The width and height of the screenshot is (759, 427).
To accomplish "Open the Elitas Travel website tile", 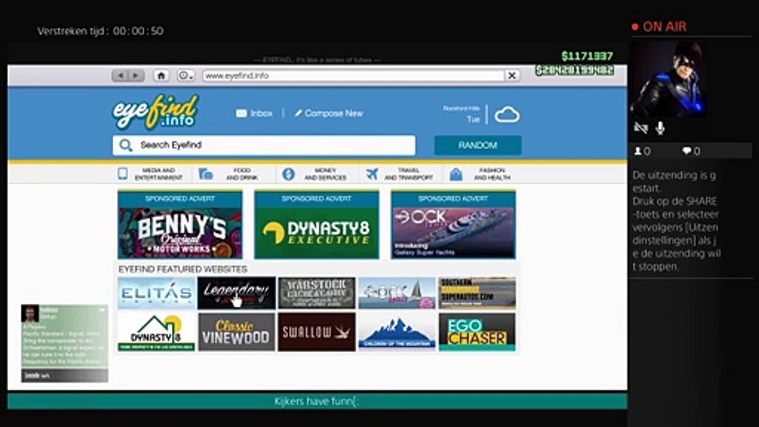I will click(x=156, y=293).
